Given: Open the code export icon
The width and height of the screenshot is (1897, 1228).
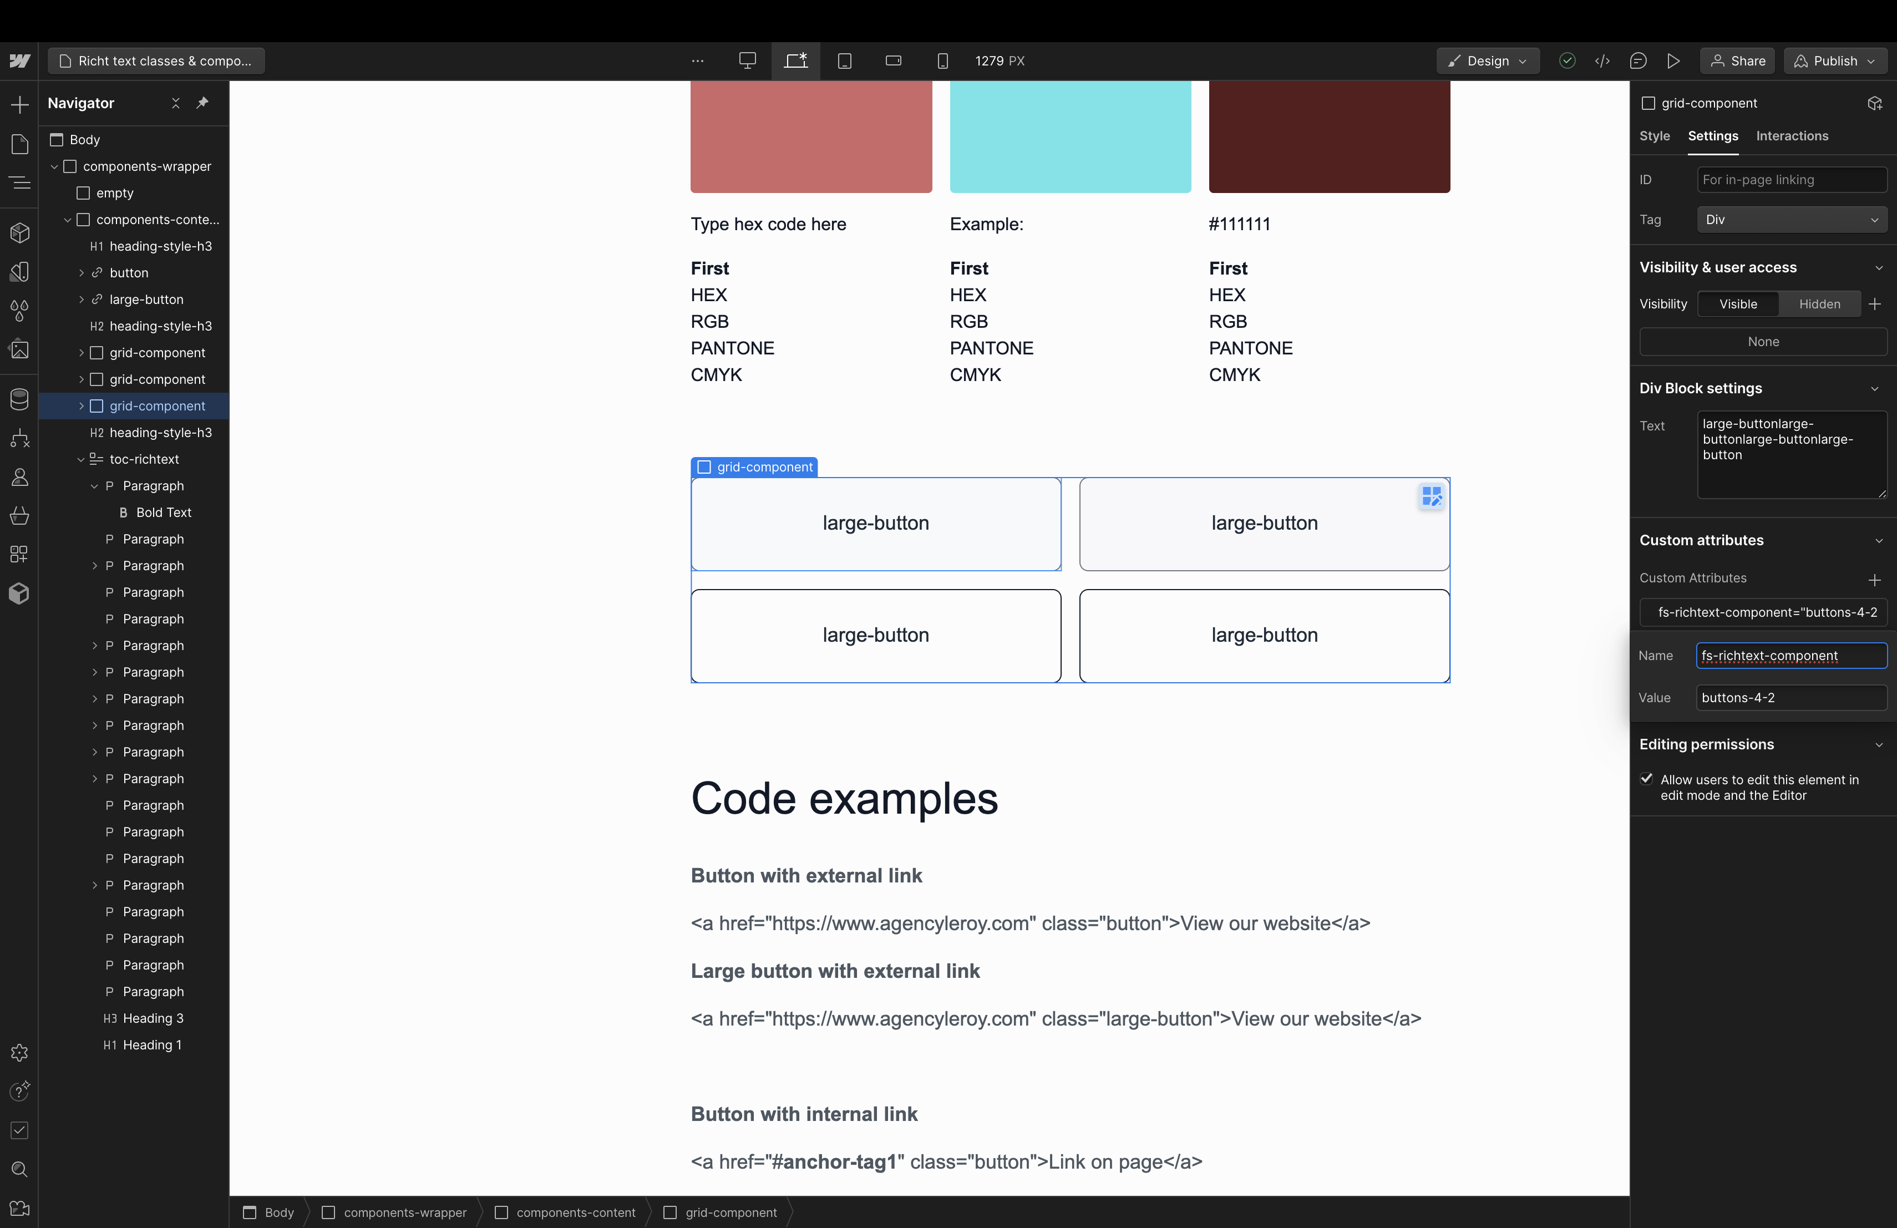Looking at the screenshot, I should [x=1602, y=60].
